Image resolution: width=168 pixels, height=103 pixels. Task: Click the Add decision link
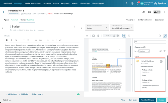pos(11,94)
